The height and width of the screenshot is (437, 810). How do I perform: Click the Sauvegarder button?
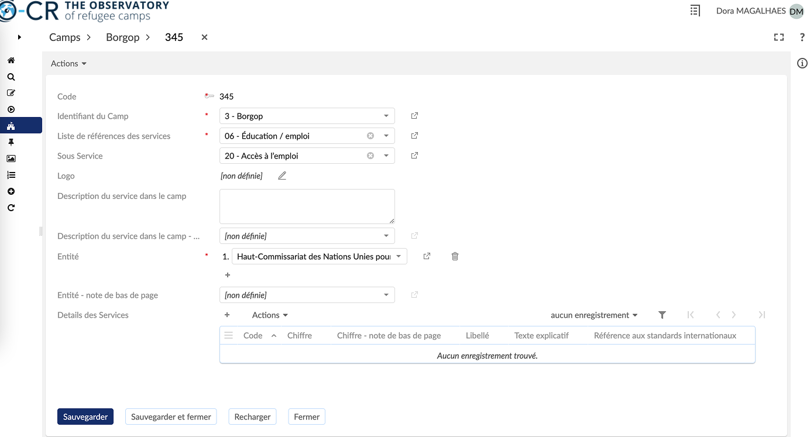(85, 417)
